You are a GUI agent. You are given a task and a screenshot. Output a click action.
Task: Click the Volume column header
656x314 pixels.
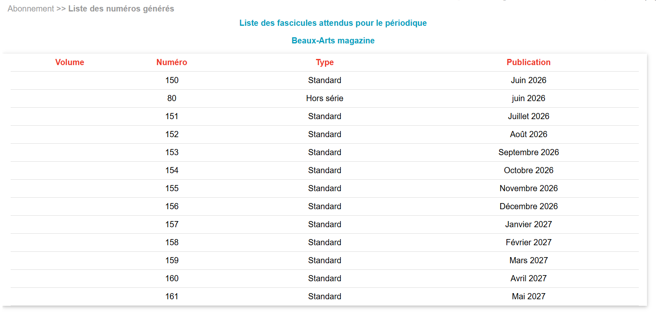70,62
